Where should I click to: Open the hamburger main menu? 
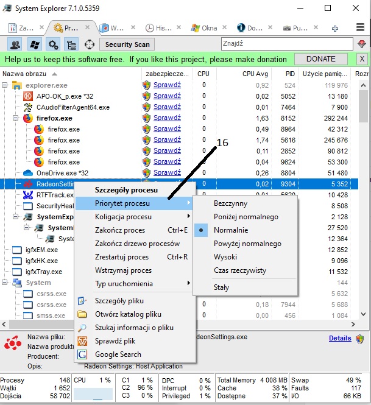point(360,27)
